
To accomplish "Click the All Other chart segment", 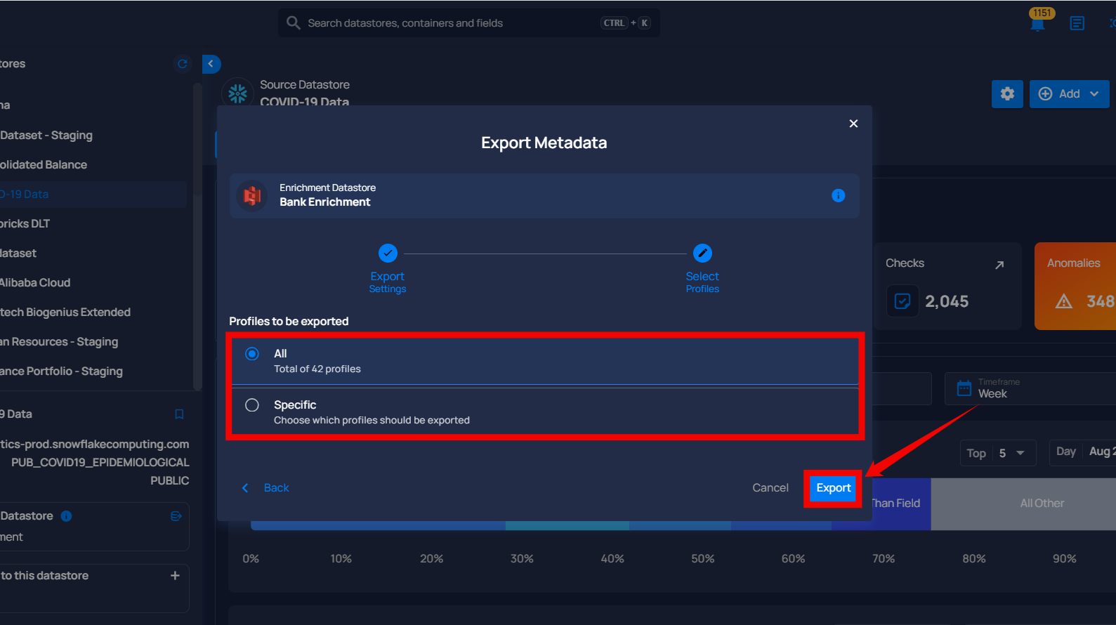I will pos(1023,504).
